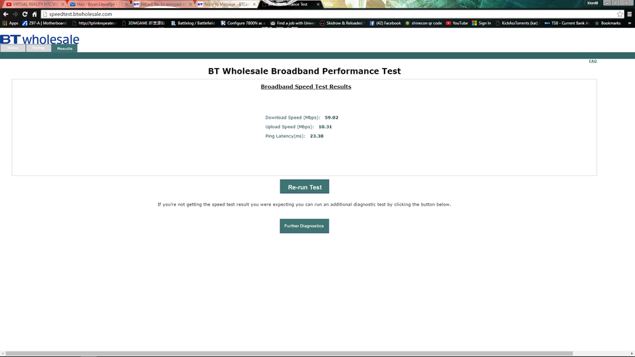Close the Solved: Re: So annoyed tab

pyautogui.click(x=190, y=4)
